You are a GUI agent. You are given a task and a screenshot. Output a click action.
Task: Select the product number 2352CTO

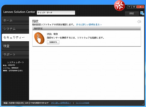[11, 65]
